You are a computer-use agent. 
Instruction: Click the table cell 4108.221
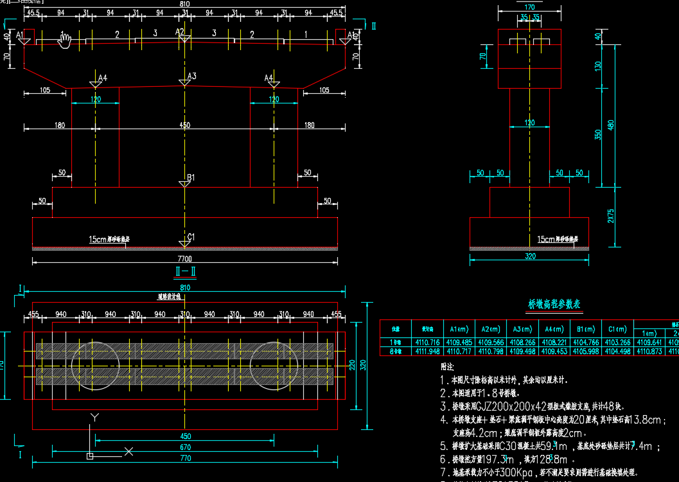[x=554, y=342]
